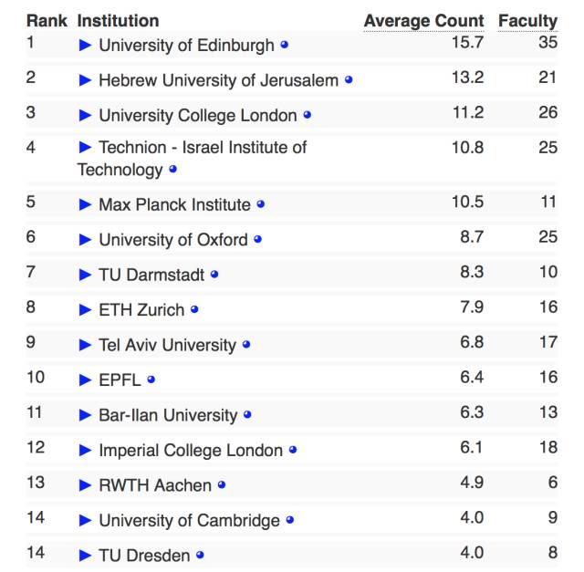Expand the University of Edinburgh faculty list
Image resolution: width=584 pixels, height=572 pixels.
coord(86,45)
